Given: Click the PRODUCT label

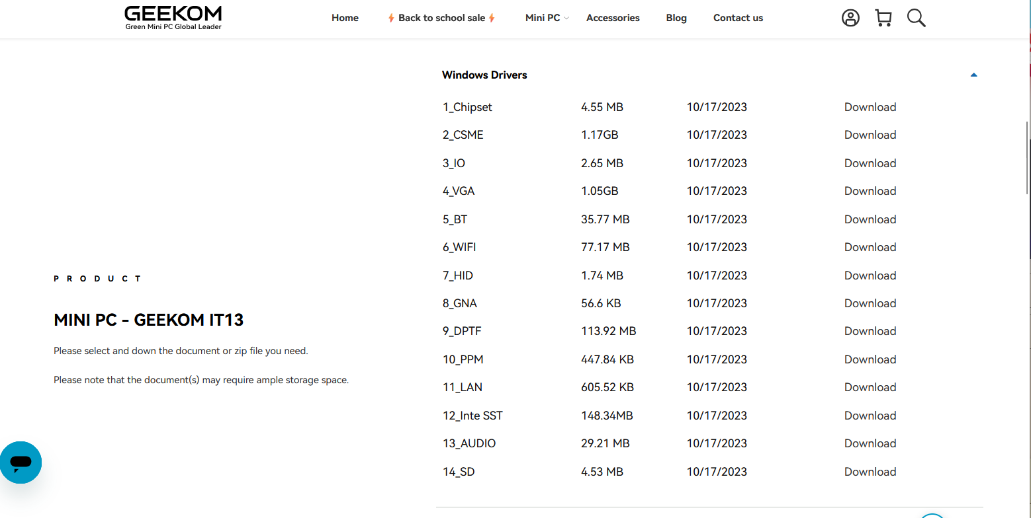Looking at the screenshot, I should [x=98, y=279].
